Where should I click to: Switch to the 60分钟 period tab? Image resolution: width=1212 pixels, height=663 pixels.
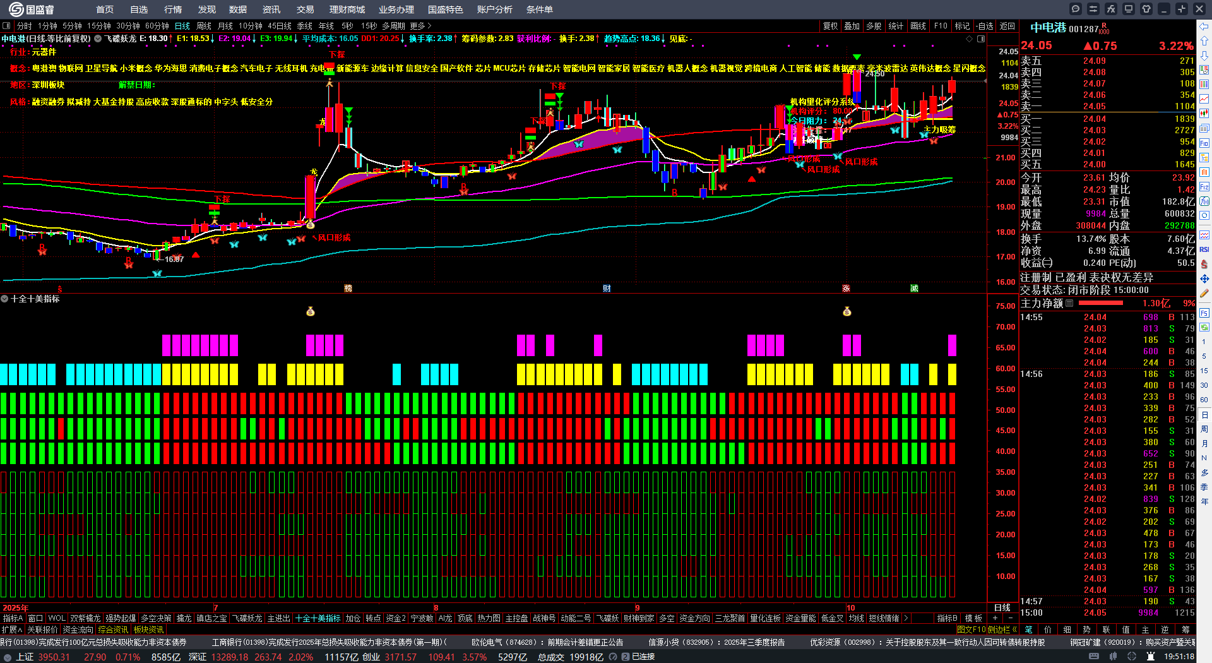[157, 26]
